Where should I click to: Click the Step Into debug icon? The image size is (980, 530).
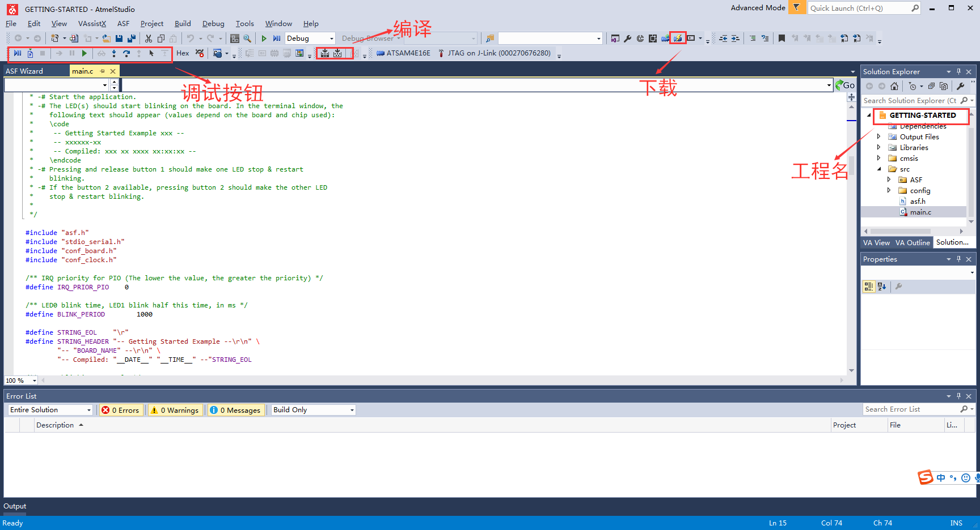114,53
